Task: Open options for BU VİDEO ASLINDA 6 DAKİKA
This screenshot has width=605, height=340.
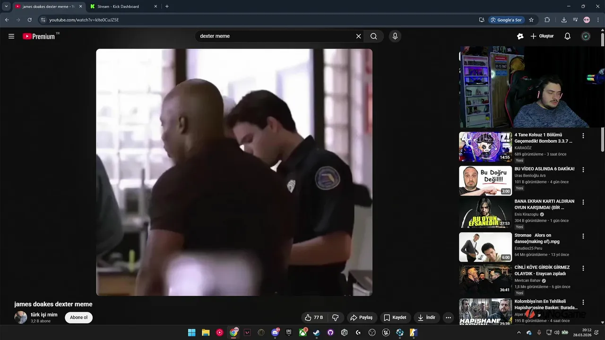Action: pos(583,170)
